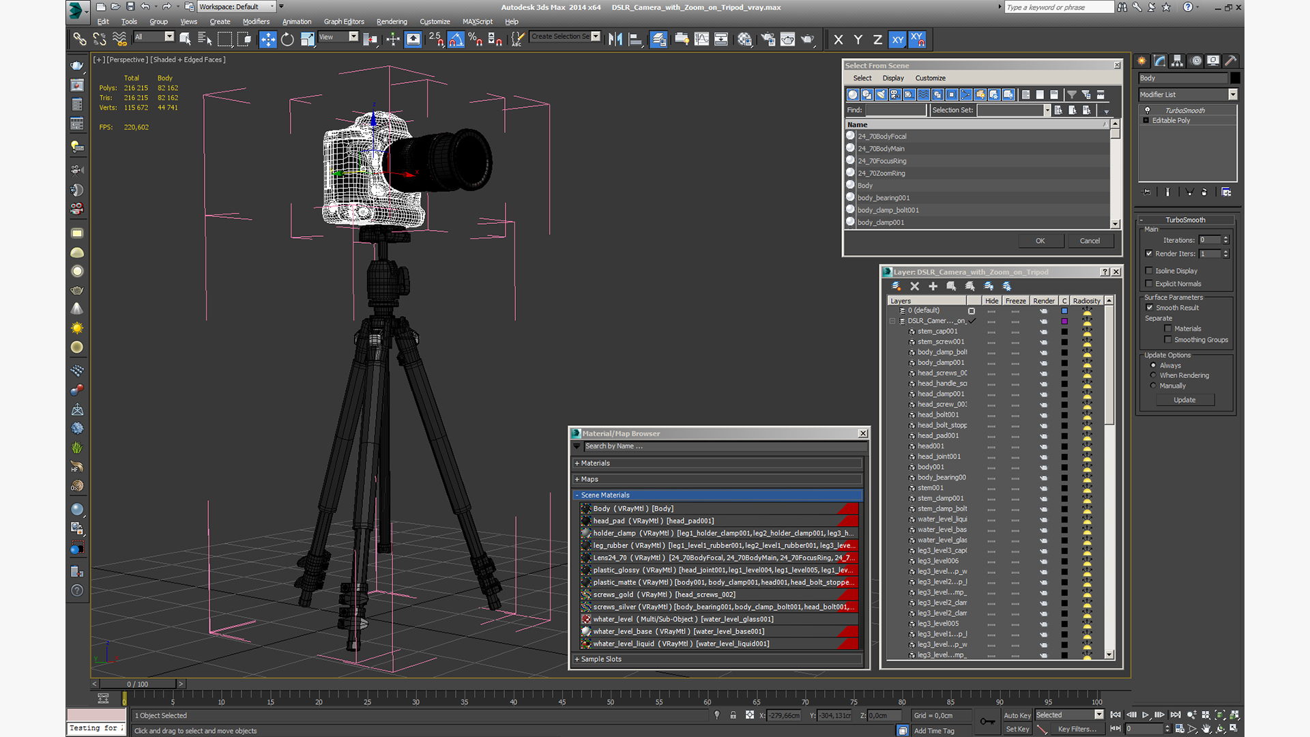
Task: Open the Create command panel tab
Action: pos(1142,61)
